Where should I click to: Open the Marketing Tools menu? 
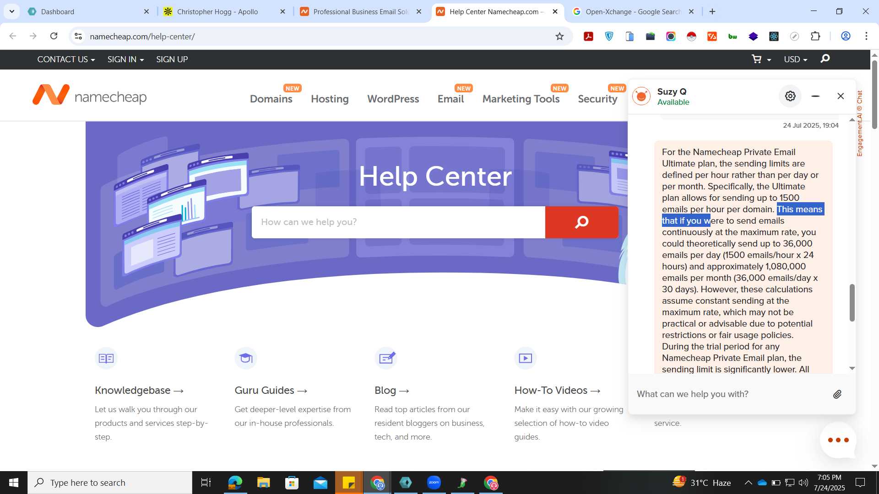point(521,99)
